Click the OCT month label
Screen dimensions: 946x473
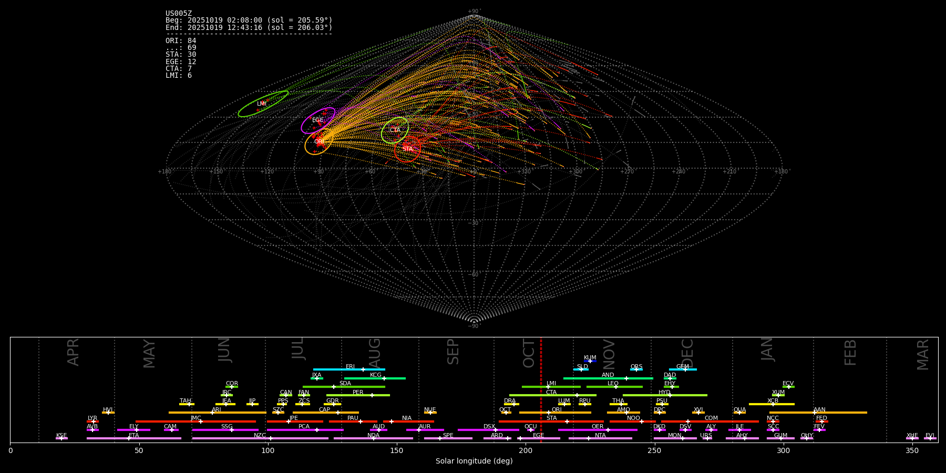[529, 353]
